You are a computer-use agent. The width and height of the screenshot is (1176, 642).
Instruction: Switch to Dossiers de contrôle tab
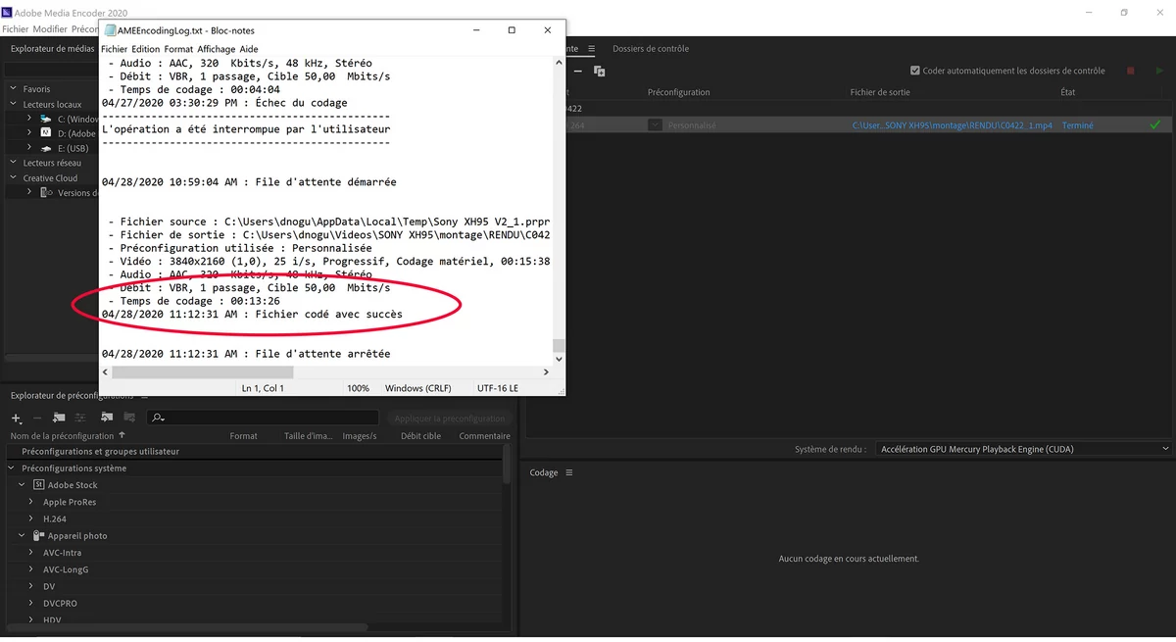tap(651, 49)
